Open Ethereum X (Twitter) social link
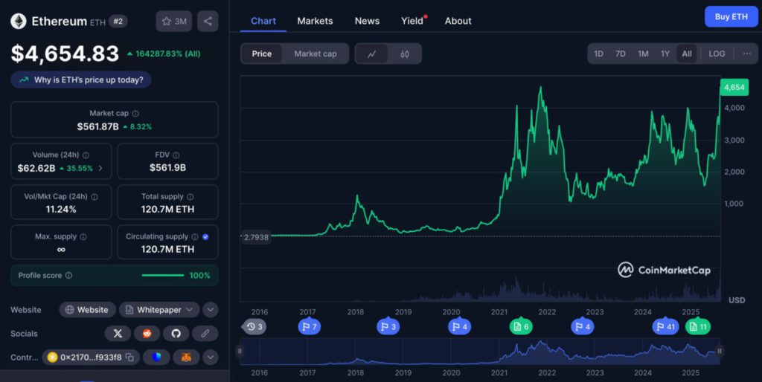Viewport: 762px width, 382px height. pos(118,334)
